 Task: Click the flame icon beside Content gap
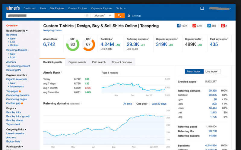click(x=22, y=103)
